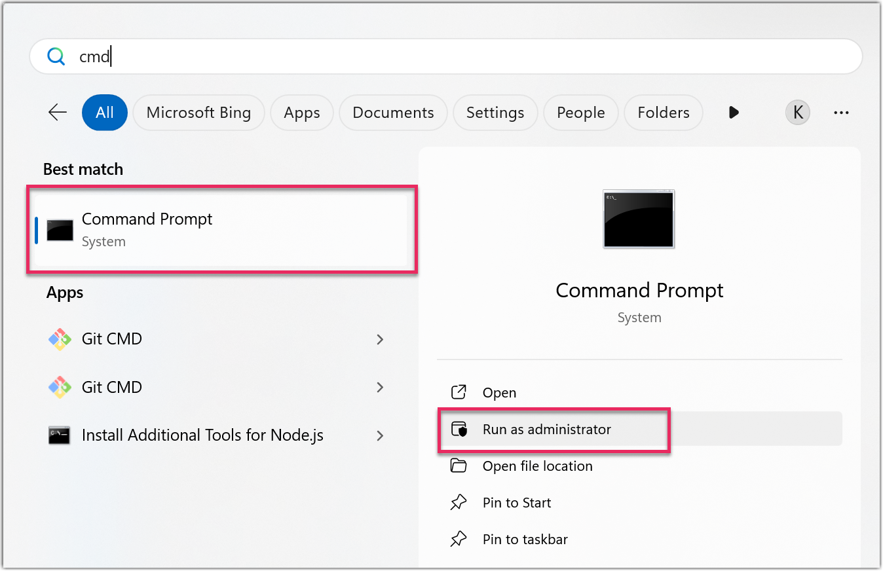
Task: Pin Command Prompt to Start
Action: (517, 503)
